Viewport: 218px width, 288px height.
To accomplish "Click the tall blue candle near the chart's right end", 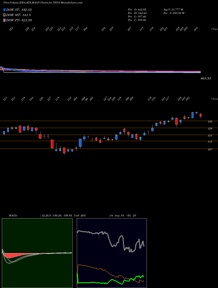I will [192, 115].
